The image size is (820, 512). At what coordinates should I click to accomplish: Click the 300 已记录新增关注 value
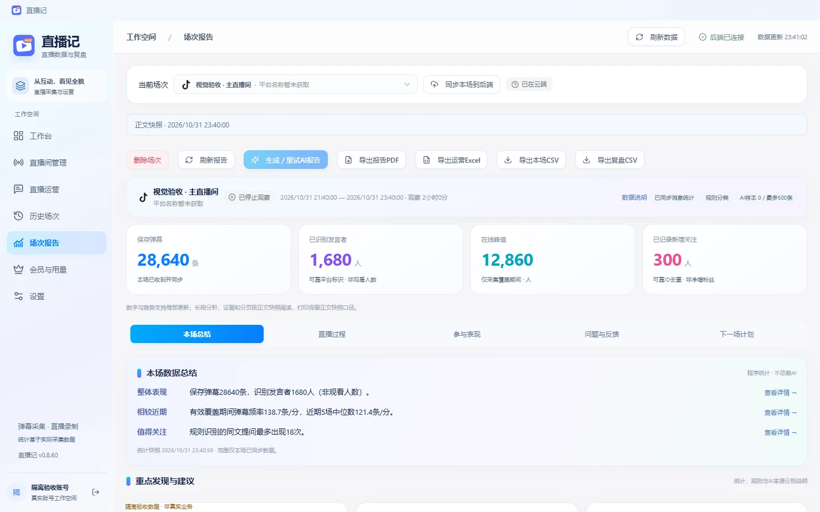pyautogui.click(x=667, y=260)
